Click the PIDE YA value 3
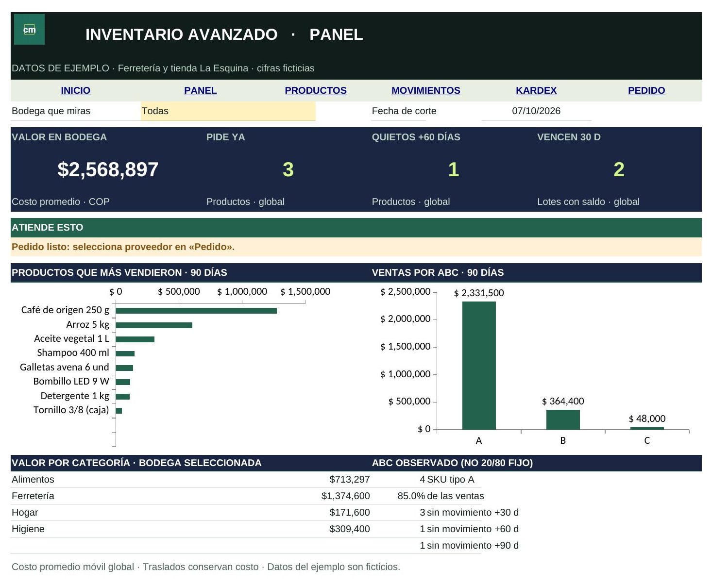This screenshot has width=712, height=587. [288, 169]
